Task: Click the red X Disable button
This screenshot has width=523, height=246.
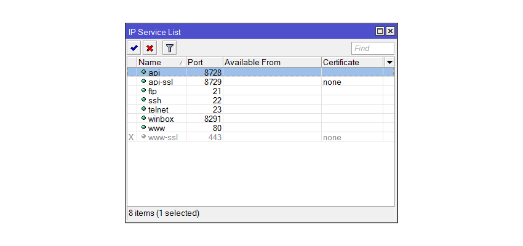Action: (x=150, y=49)
